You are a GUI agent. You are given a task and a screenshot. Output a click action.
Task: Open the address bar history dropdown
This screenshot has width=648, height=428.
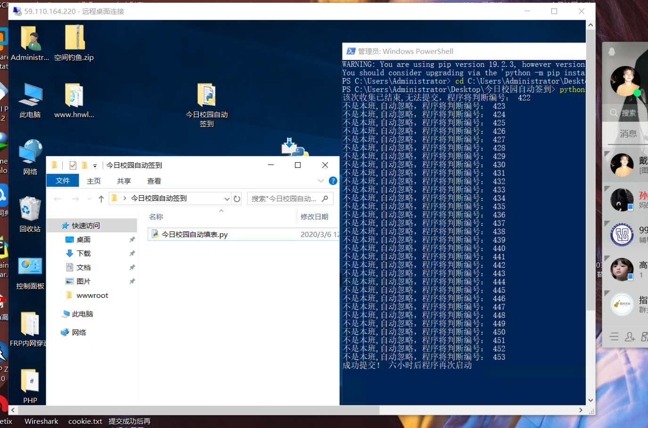pos(227,199)
